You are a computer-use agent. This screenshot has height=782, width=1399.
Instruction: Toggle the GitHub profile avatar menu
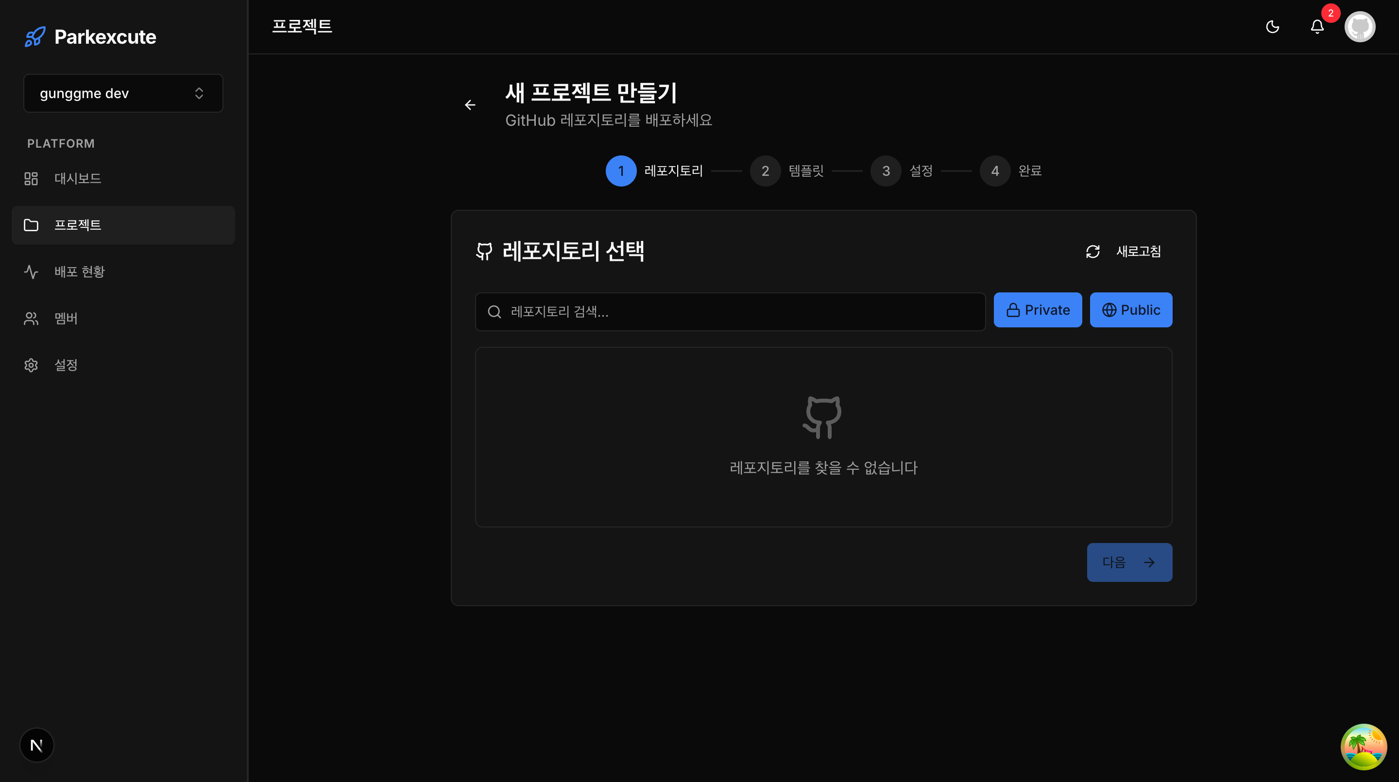(x=1361, y=26)
